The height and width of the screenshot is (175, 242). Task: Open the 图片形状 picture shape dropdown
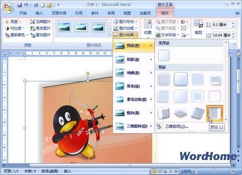[x=125, y=22]
